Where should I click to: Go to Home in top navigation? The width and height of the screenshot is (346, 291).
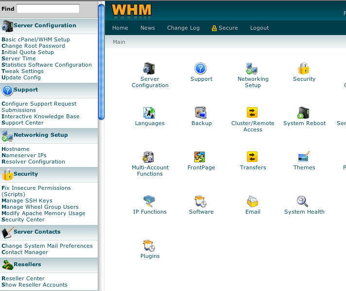point(120,28)
